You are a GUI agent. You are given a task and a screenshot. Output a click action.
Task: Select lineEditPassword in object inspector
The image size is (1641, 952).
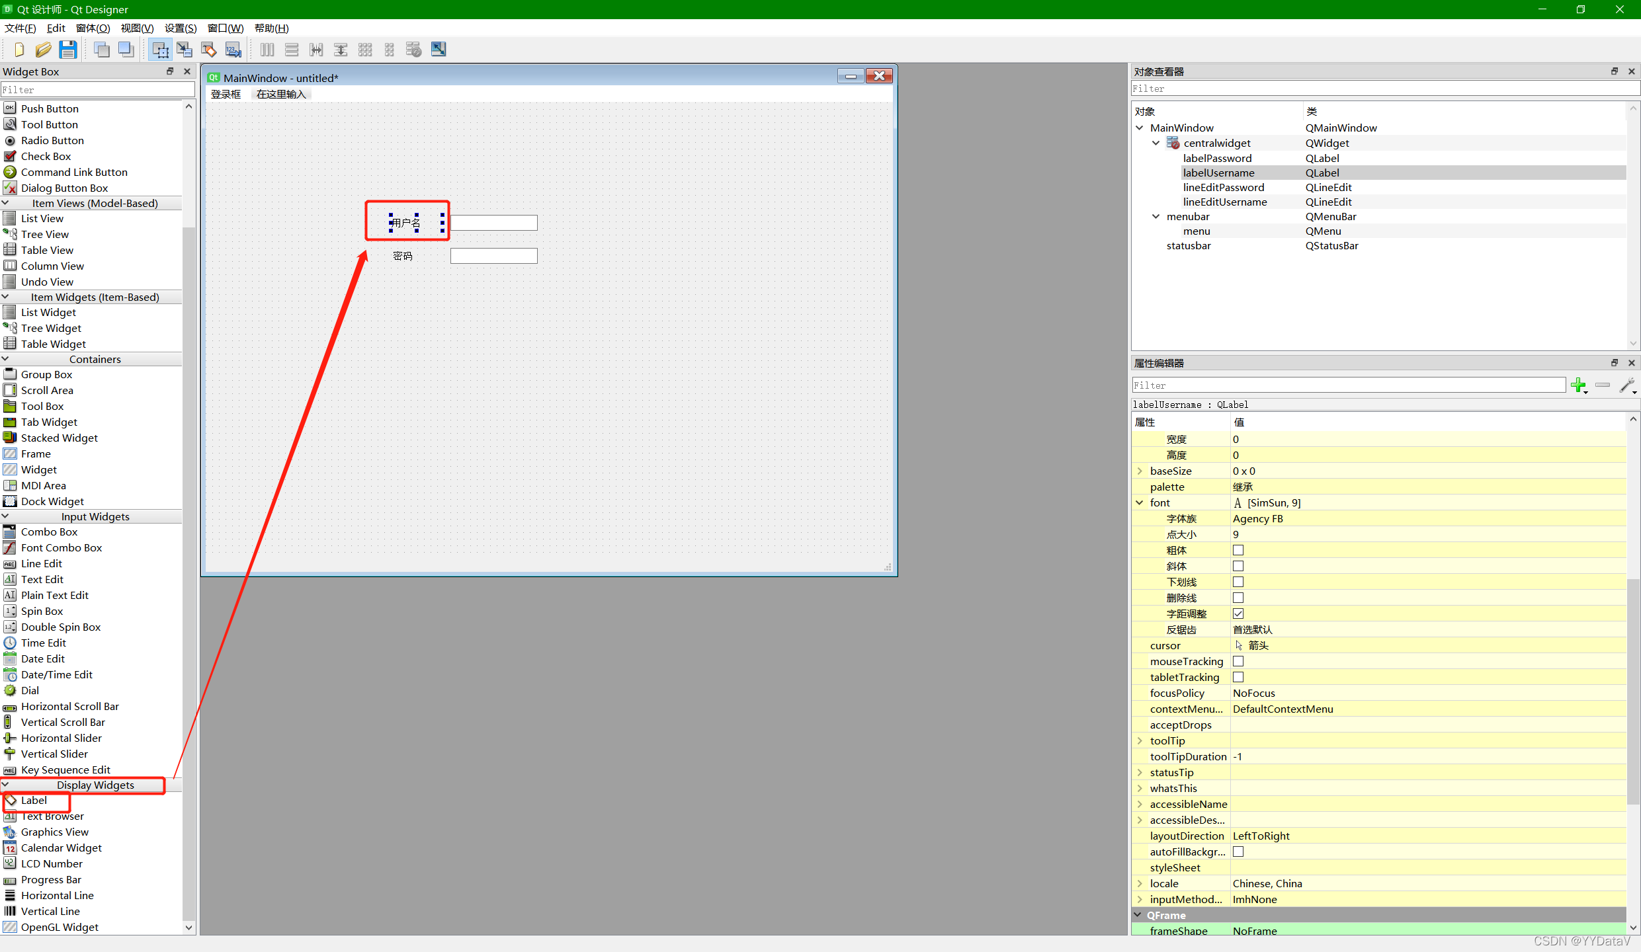1223,187
